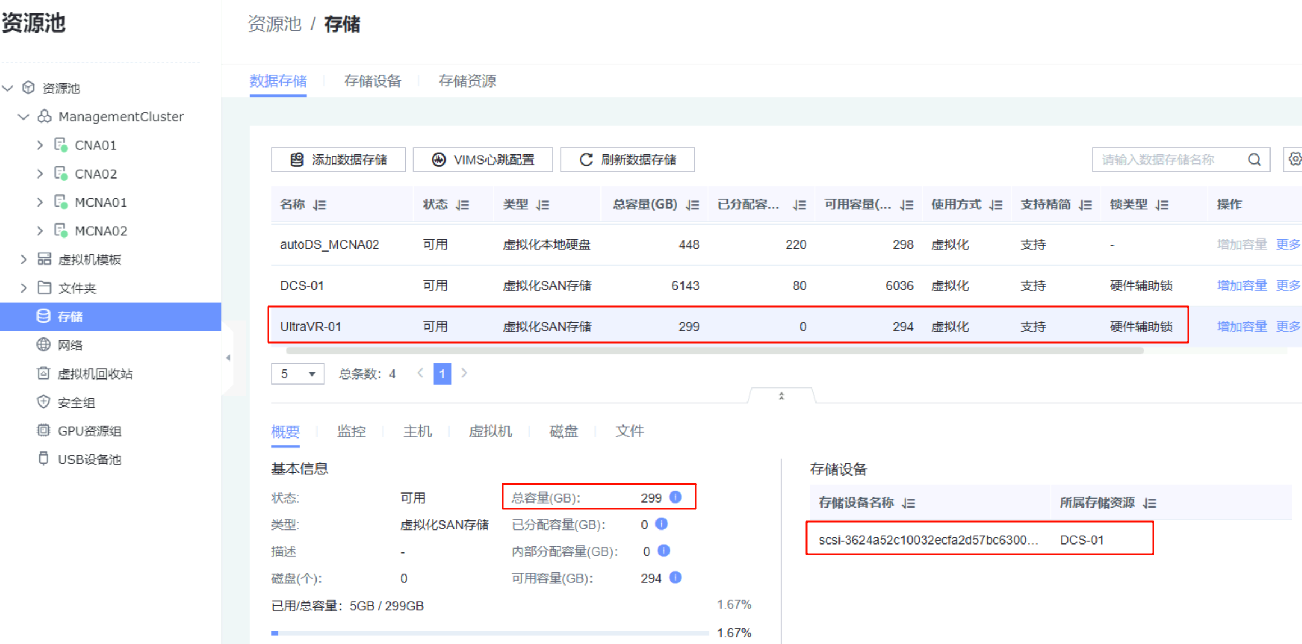Sort 存储设备名称 column with sort icon
Screen dimensions: 1302x644
909,503
